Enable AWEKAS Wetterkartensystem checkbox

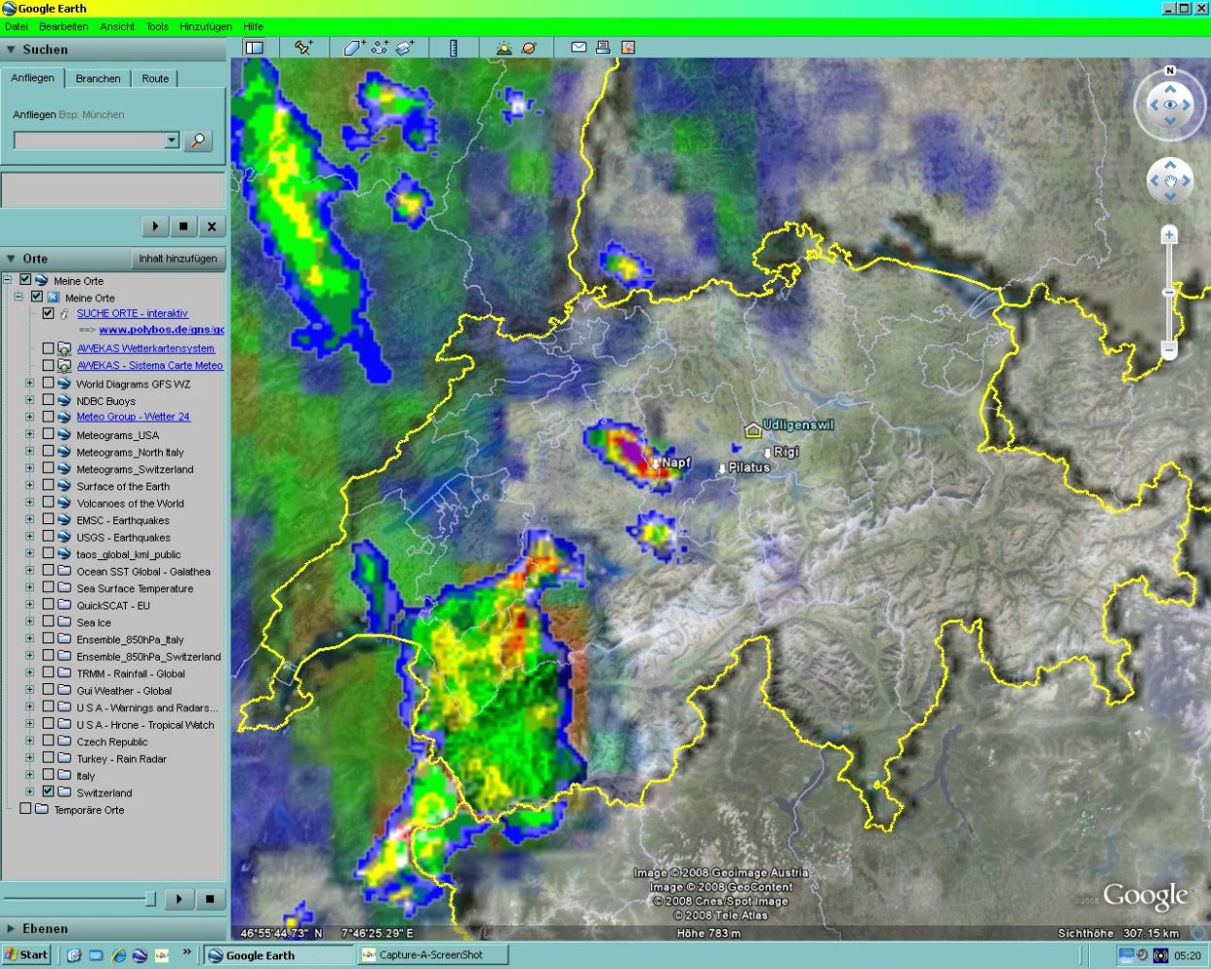48,348
